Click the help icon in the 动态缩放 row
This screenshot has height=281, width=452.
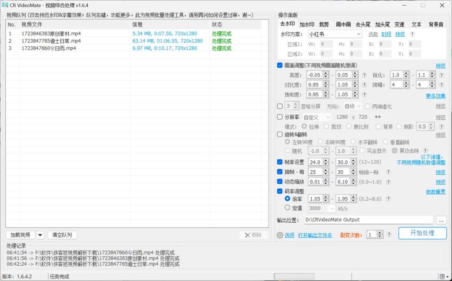point(388,182)
